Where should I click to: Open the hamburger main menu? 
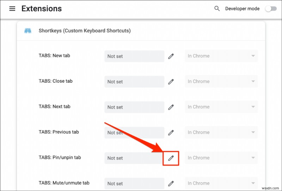point(12,9)
